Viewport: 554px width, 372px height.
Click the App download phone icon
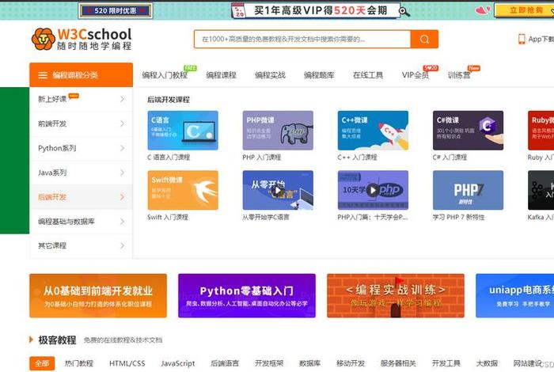[x=522, y=39]
